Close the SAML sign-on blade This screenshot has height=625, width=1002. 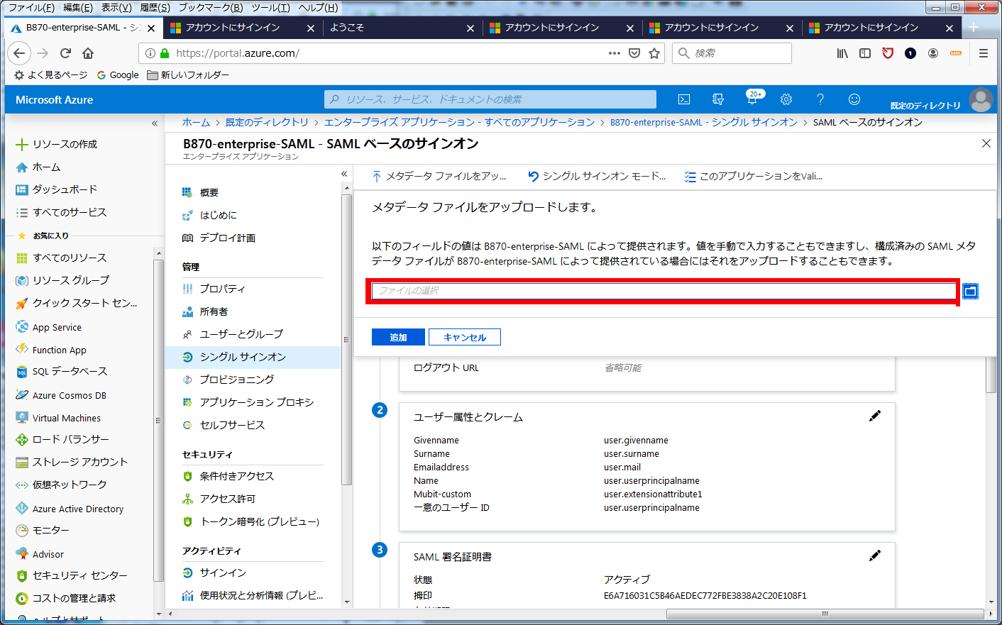986,143
